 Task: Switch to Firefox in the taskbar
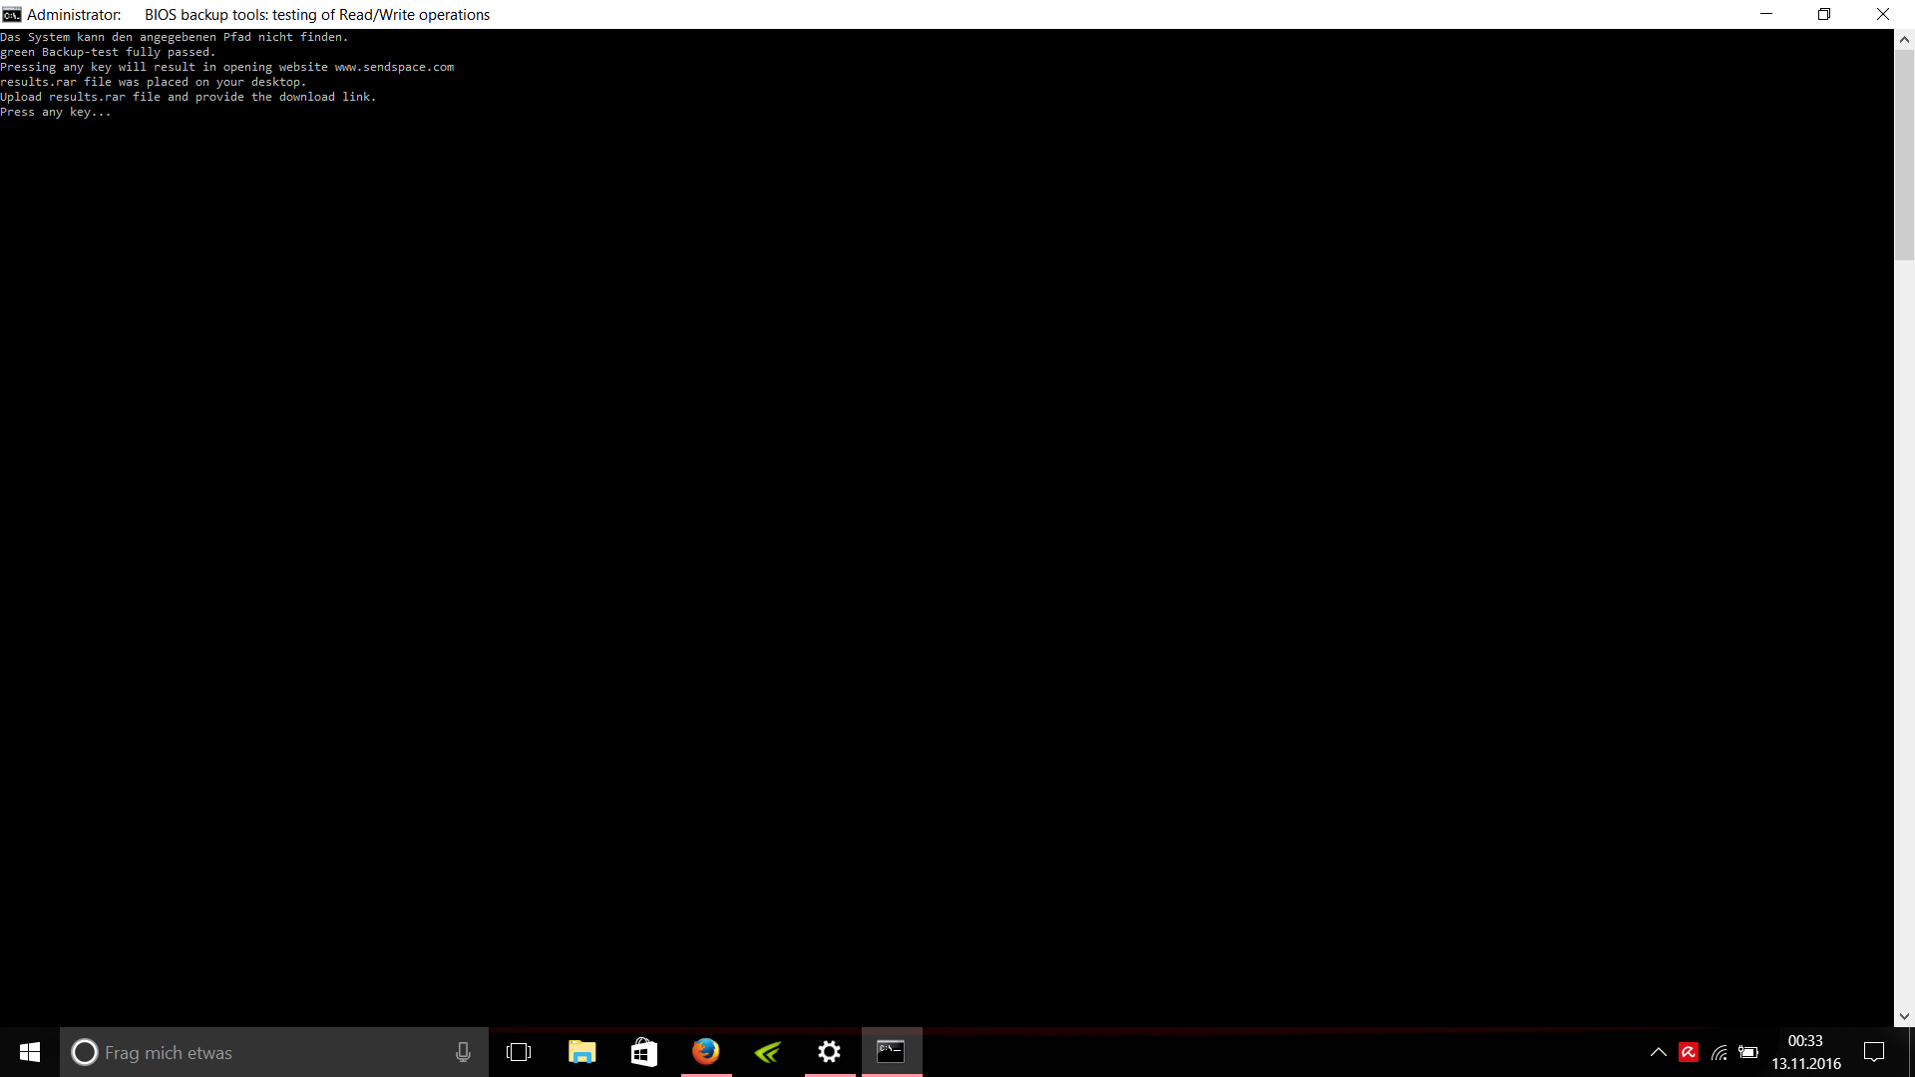click(706, 1052)
